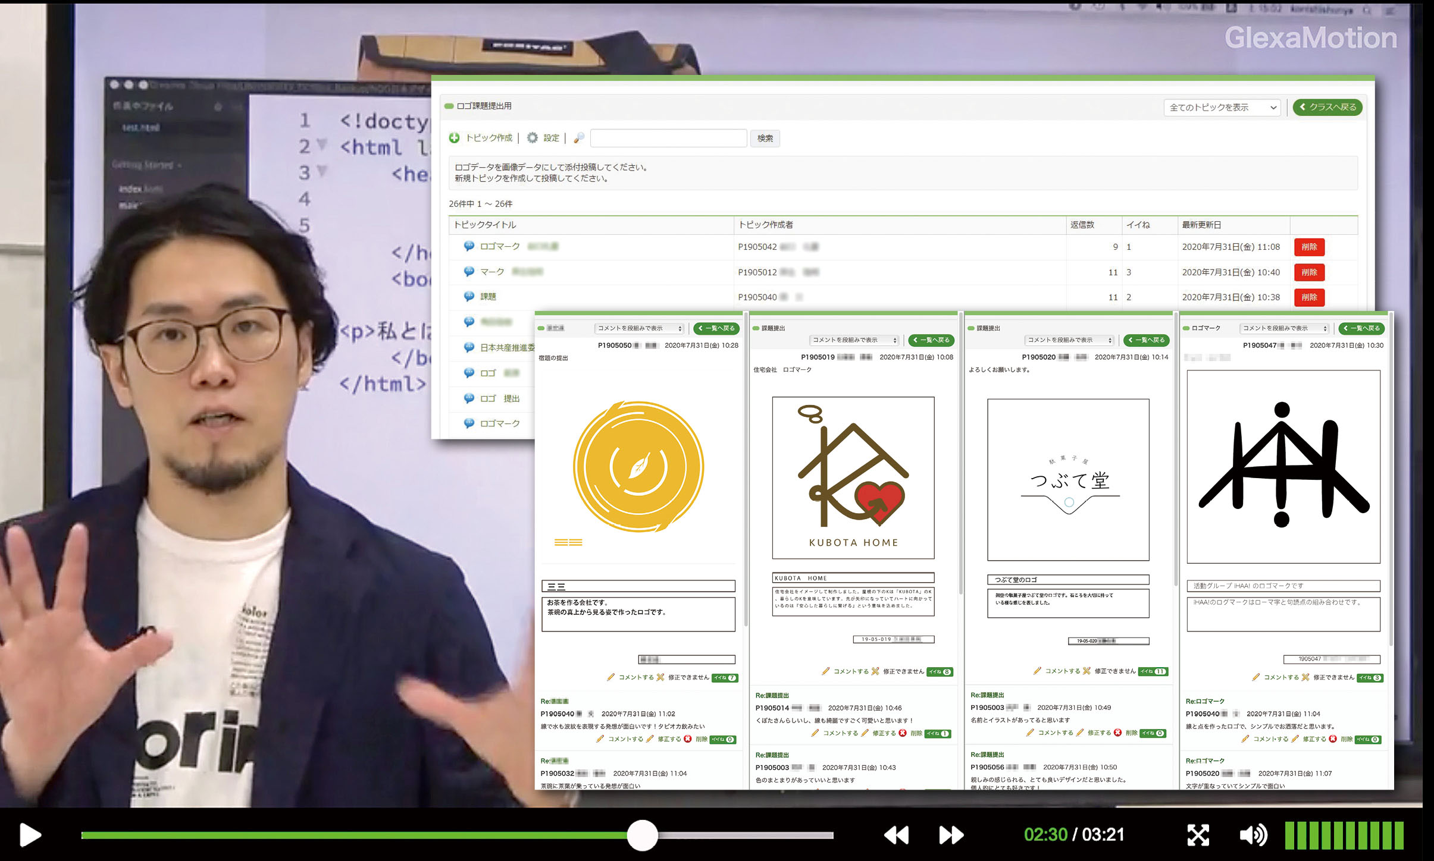Click イイね button showing 8 likes
1434x861 pixels.
point(940,672)
